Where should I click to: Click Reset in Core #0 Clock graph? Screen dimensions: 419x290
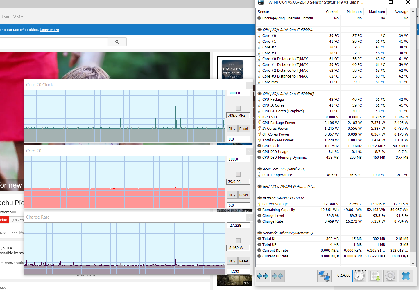click(x=244, y=129)
